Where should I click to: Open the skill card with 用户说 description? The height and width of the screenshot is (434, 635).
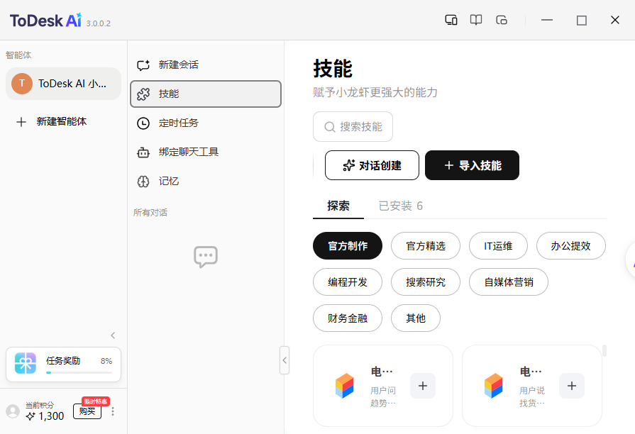532,386
